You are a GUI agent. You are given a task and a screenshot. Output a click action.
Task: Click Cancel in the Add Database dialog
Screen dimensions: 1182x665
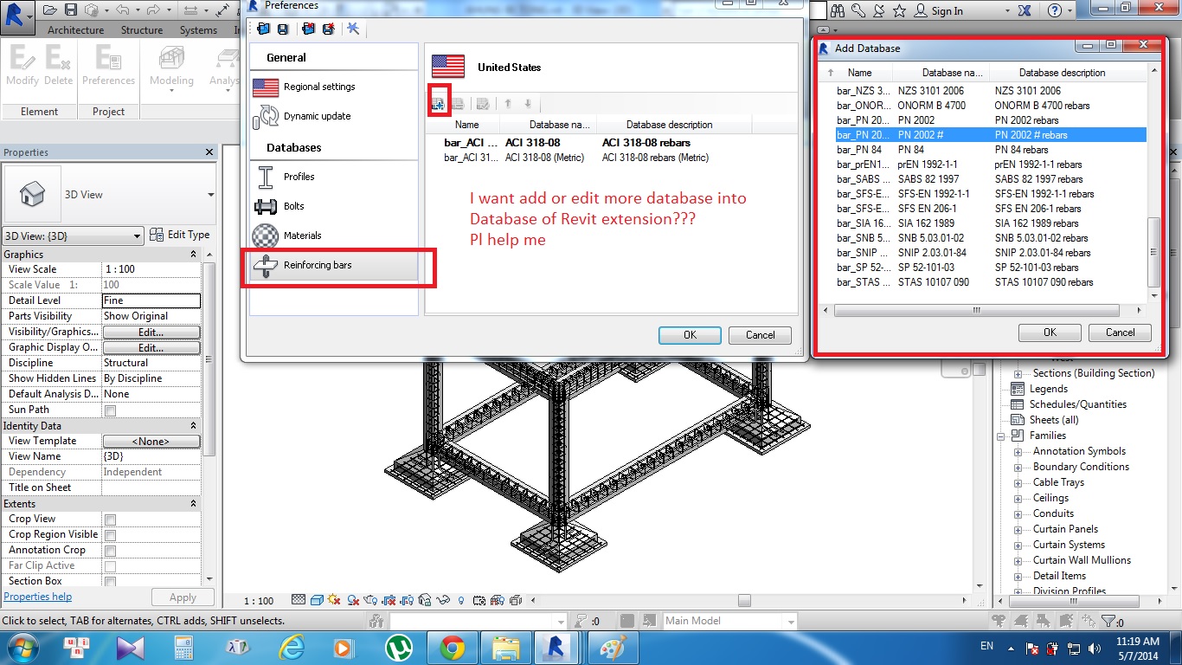(1120, 332)
